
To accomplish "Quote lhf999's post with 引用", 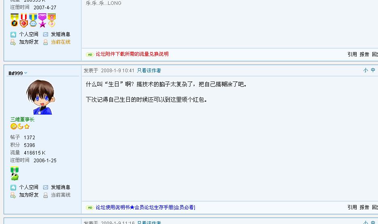I will (x=352, y=207).
